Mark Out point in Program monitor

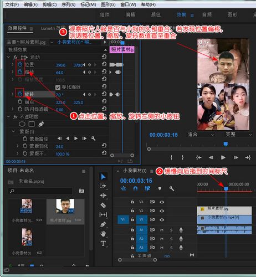(x=182, y=157)
